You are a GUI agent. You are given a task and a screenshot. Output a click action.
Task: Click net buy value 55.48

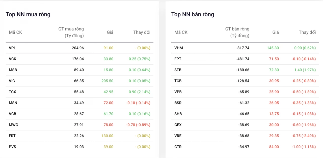point(79,92)
